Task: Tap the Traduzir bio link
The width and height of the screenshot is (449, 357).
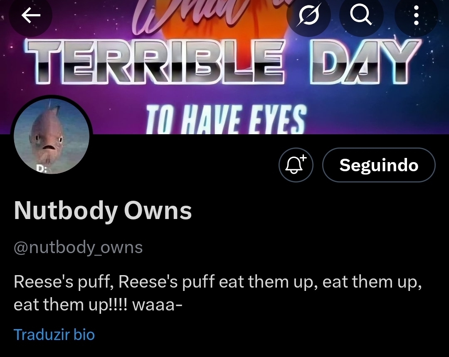Action: pos(54,335)
